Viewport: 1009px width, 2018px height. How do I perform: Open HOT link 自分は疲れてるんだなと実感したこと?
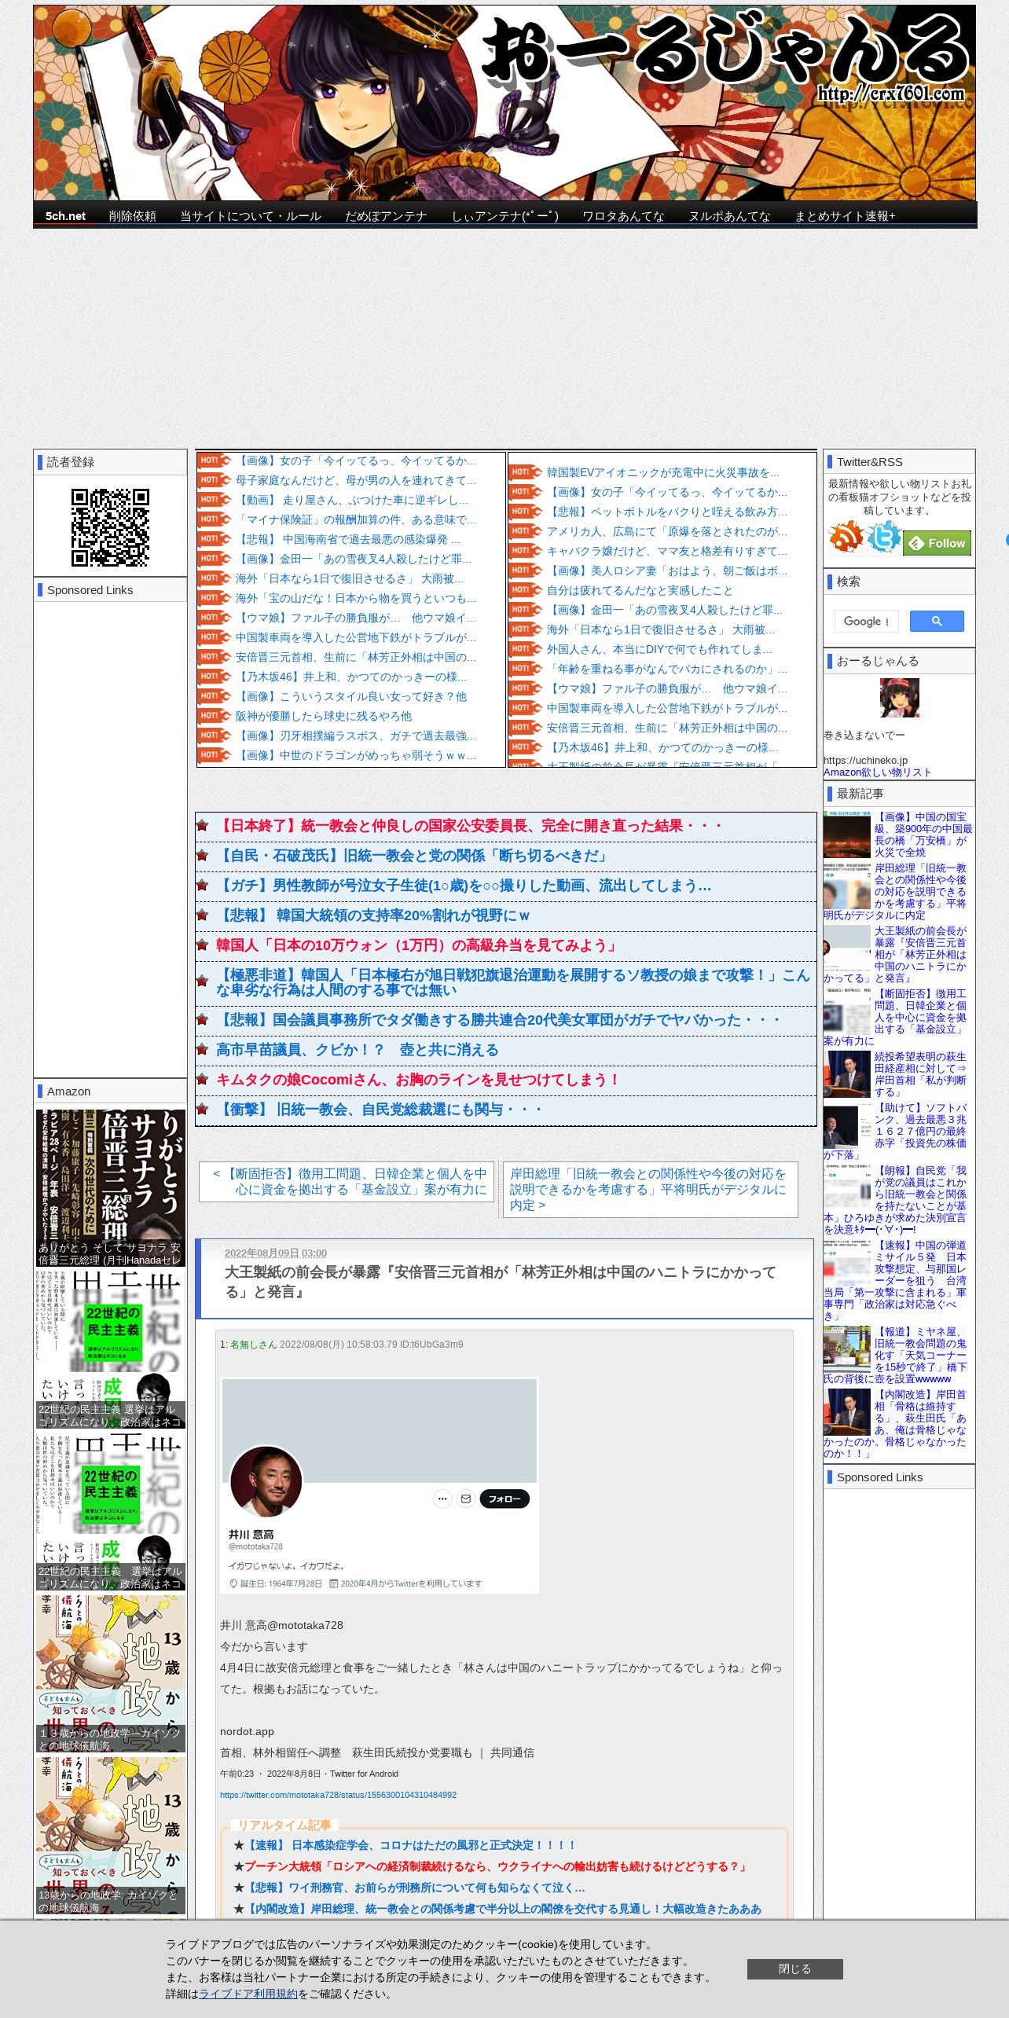tap(640, 590)
